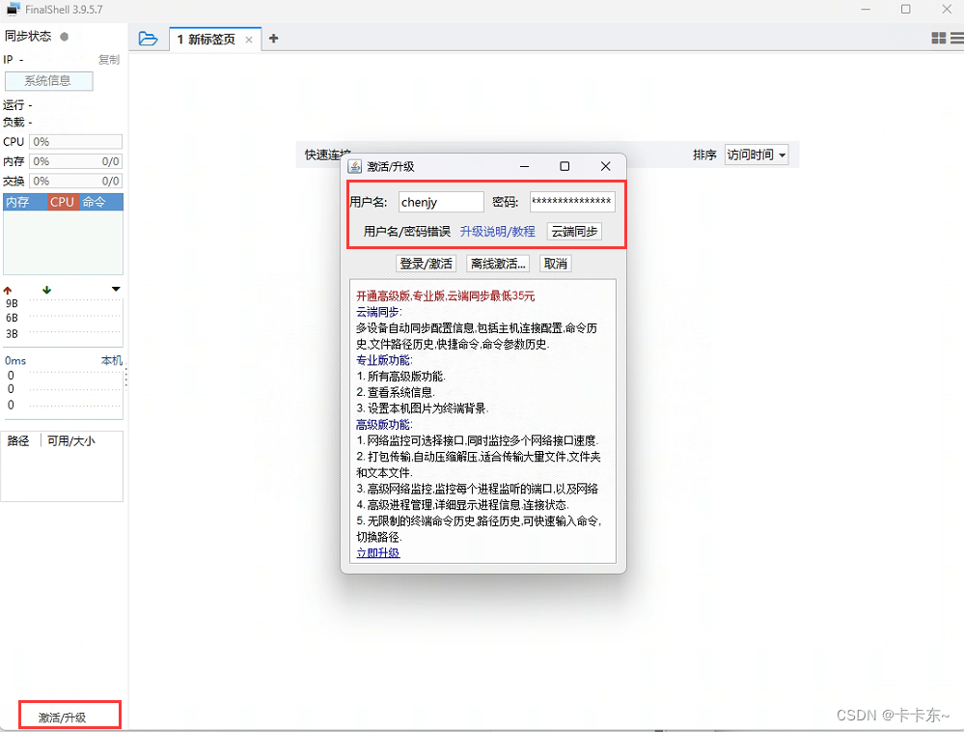Click the 云端同步 button
Image resolution: width=964 pixels, height=732 pixels.
click(x=574, y=232)
